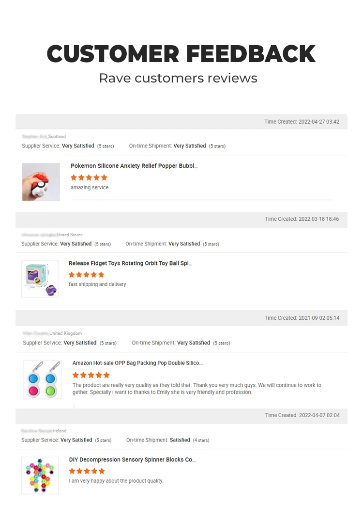
Task: Click Time Created 2022-04-27 03:42 header
Action: pos(302,122)
